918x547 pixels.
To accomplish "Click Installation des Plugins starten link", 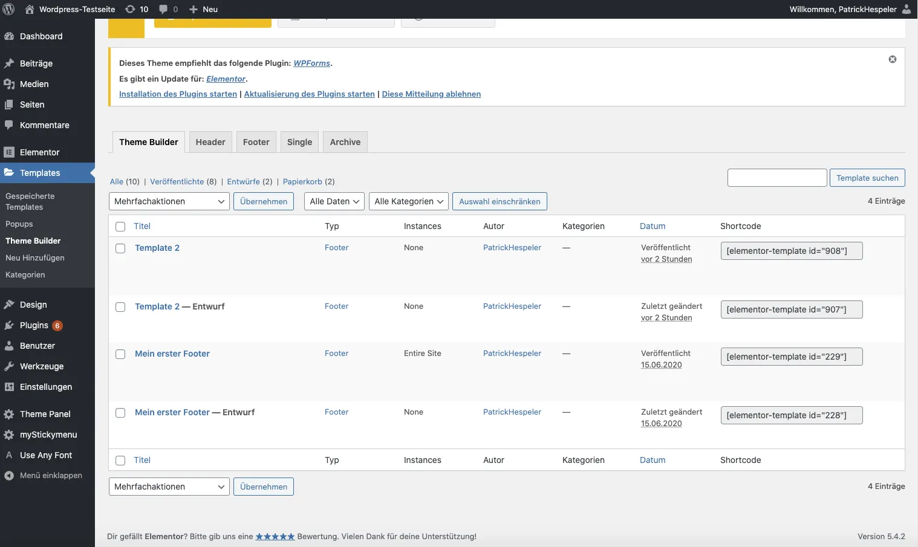I will click(x=178, y=94).
